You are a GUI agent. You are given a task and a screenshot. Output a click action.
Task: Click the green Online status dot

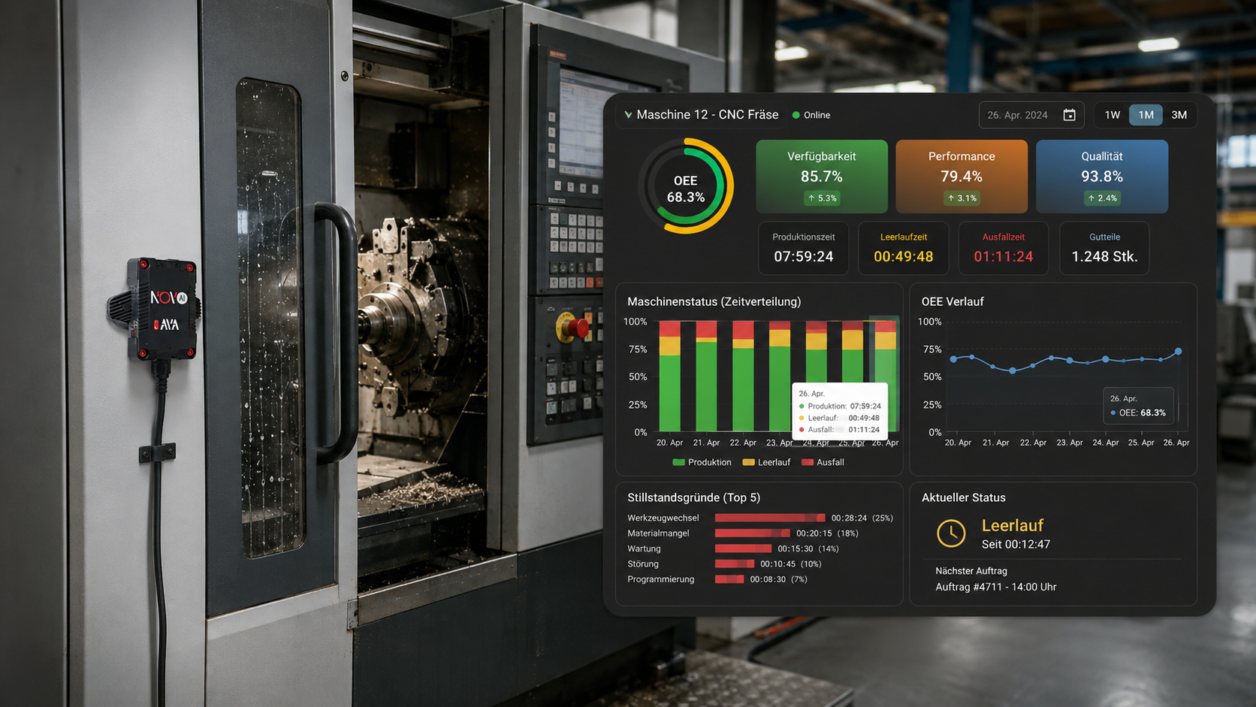796,115
